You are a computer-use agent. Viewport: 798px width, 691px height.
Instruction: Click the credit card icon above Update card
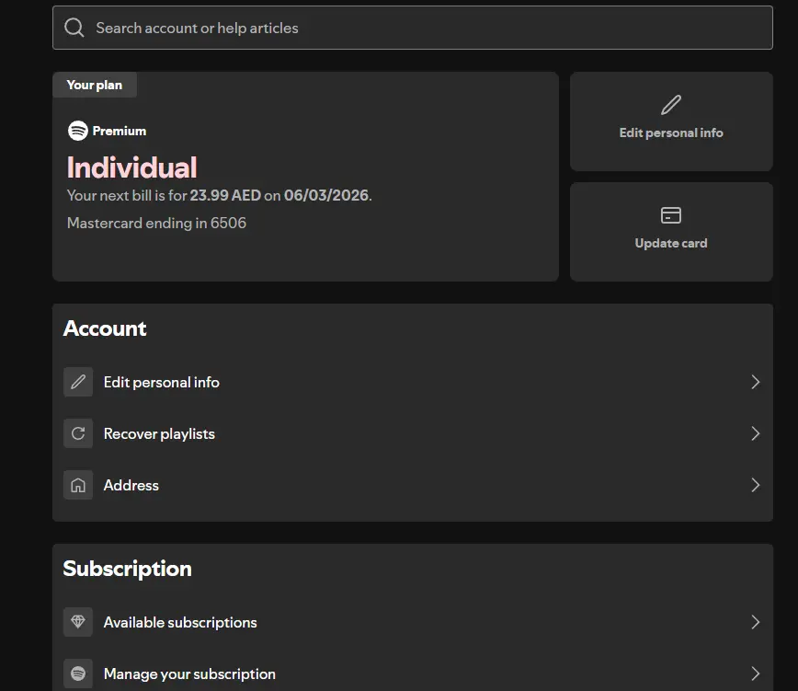tap(671, 215)
